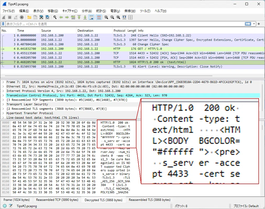Expand the Ethernet II details row

(3, 86)
